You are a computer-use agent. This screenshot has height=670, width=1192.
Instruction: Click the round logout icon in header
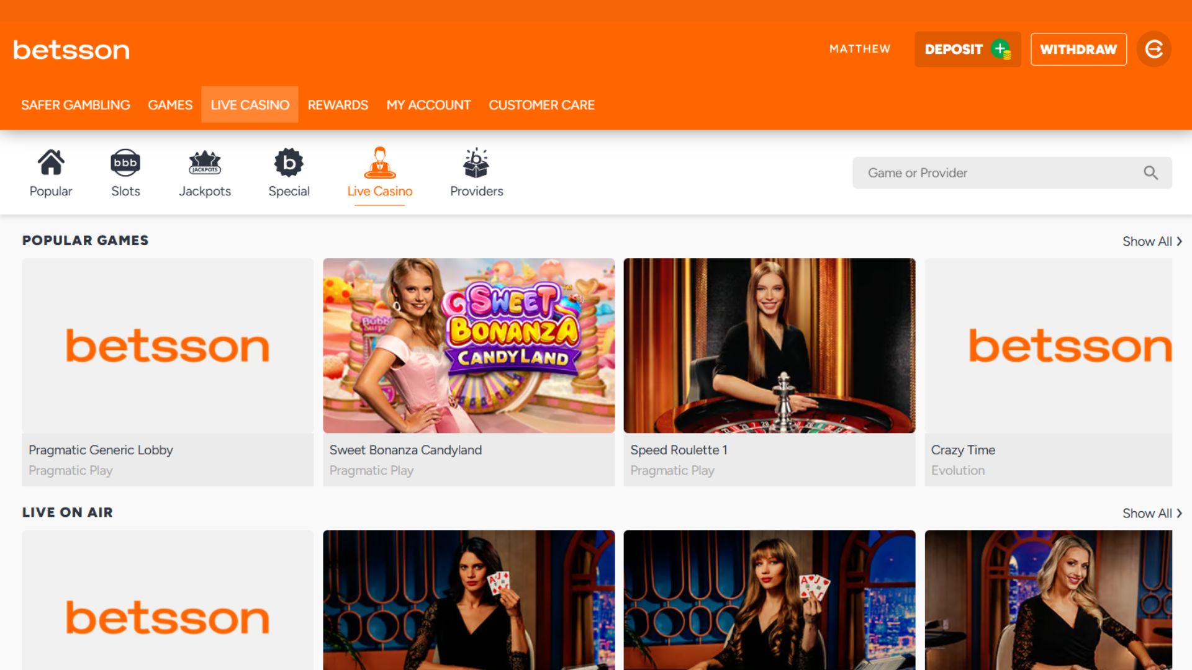(x=1154, y=49)
